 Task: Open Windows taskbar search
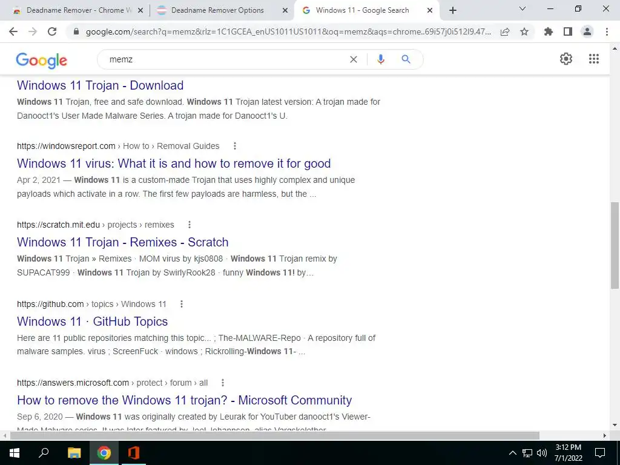[x=44, y=453]
